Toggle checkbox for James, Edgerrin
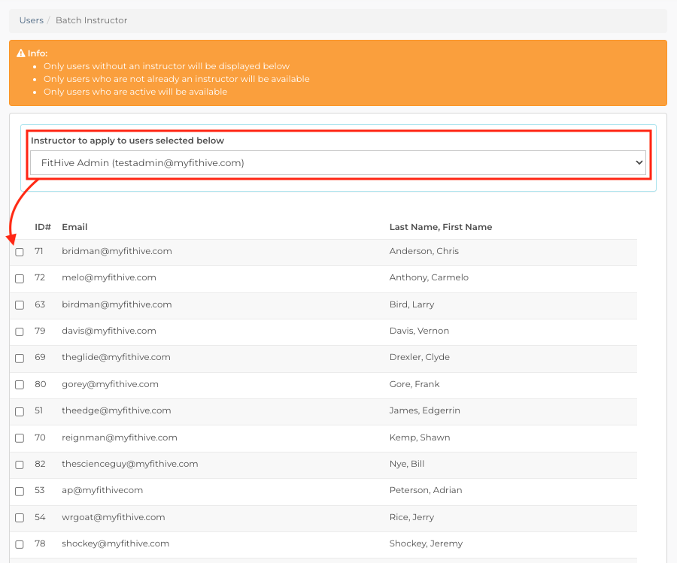Screen dimensions: 677x563 [x=20, y=412]
